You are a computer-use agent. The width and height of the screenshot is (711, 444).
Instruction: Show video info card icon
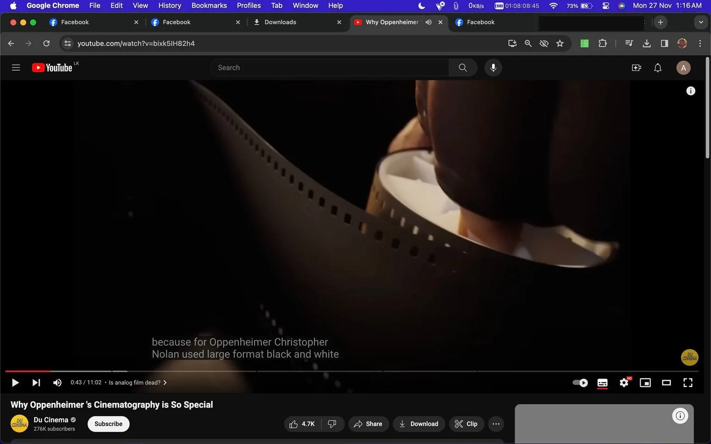click(690, 91)
